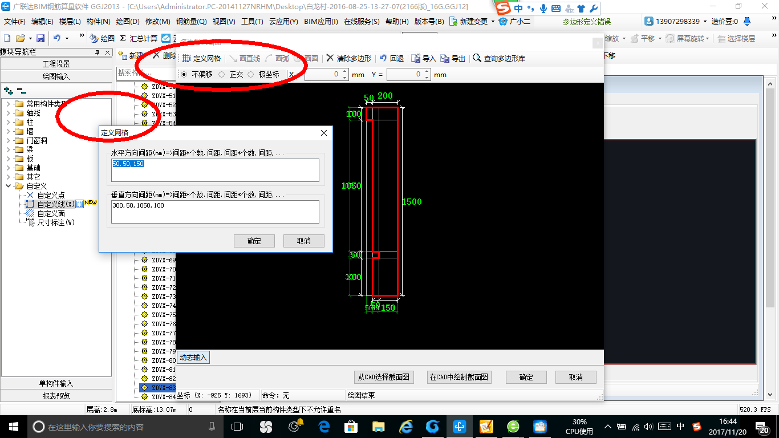The height and width of the screenshot is (438, 779).
Task: Expand the 柱 tree node
Action: click(8, 122)
